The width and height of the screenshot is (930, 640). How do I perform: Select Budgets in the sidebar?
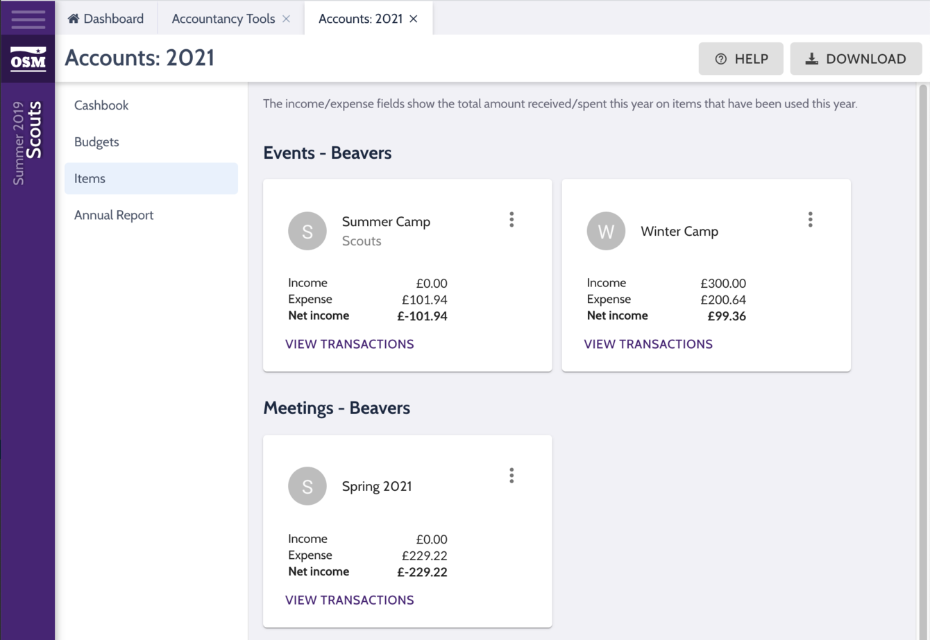click(x=96, y=141)
